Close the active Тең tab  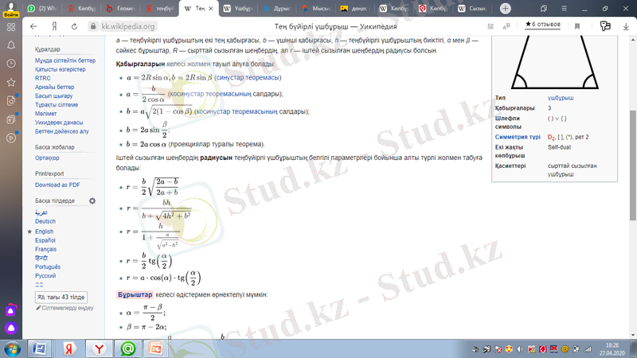(211, 9)
